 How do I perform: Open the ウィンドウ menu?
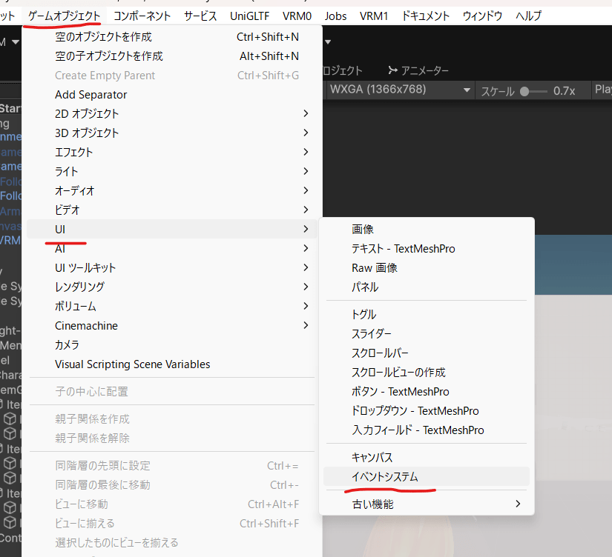pos(482,15)
